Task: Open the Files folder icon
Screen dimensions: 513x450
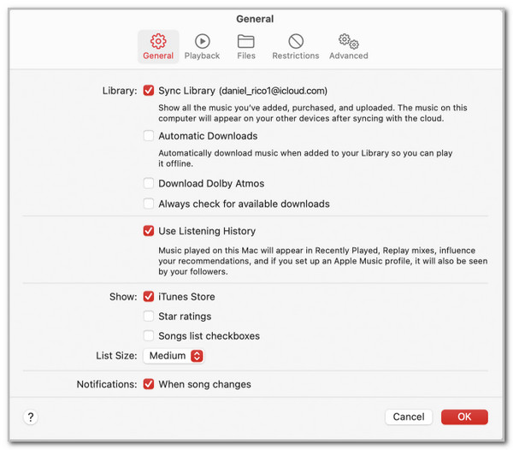Action: (246, 41)
